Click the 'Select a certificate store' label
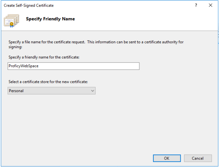Screen dimensions: 219x167 point(48,82)
